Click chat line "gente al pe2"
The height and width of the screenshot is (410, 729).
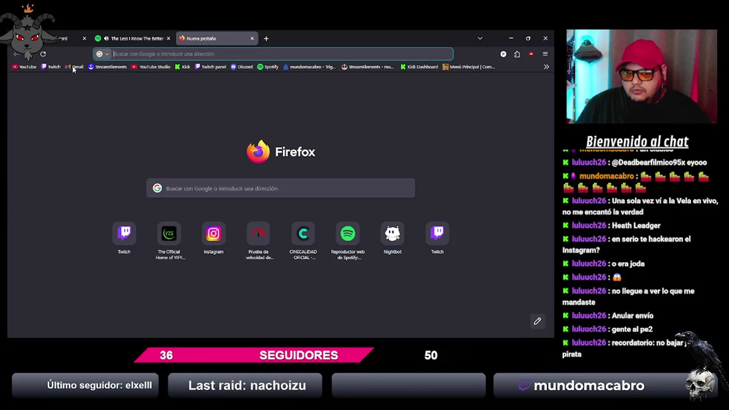pos(632,329)
